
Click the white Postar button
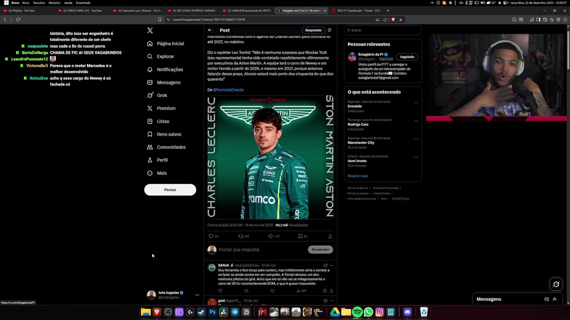point(170,190)
